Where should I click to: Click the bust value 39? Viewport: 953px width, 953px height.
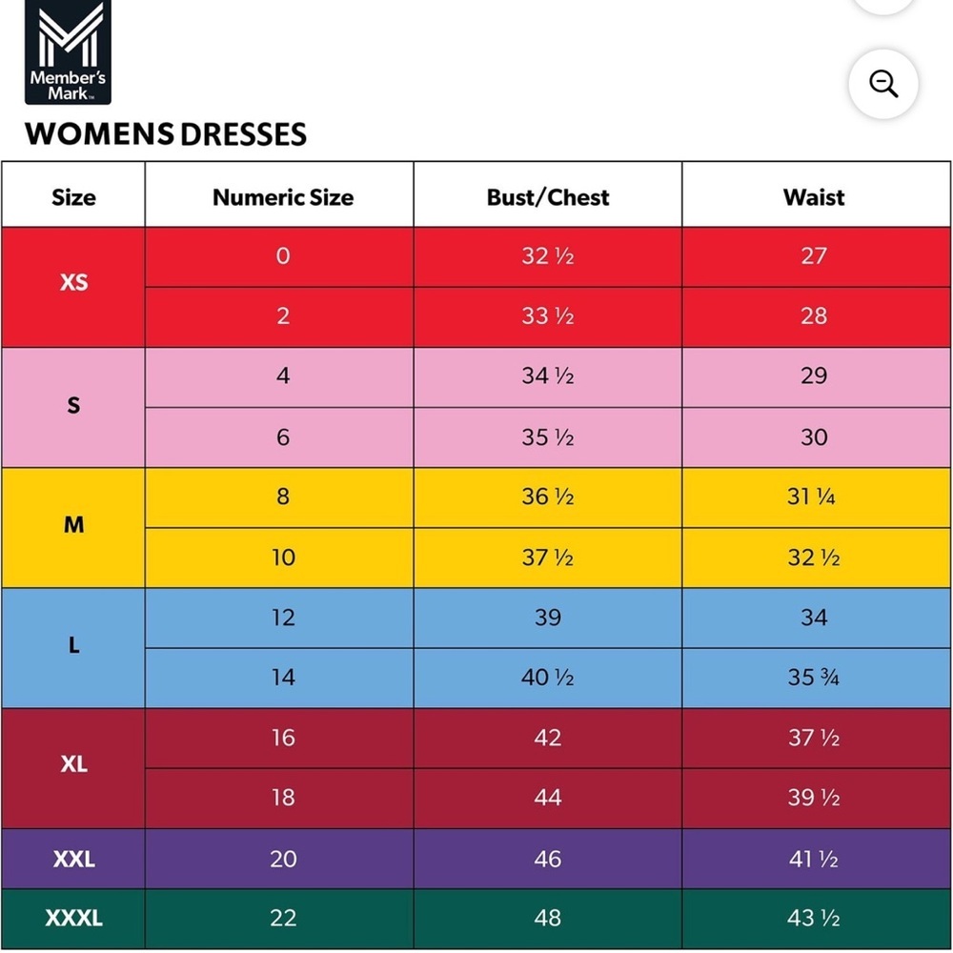point(548,618)
